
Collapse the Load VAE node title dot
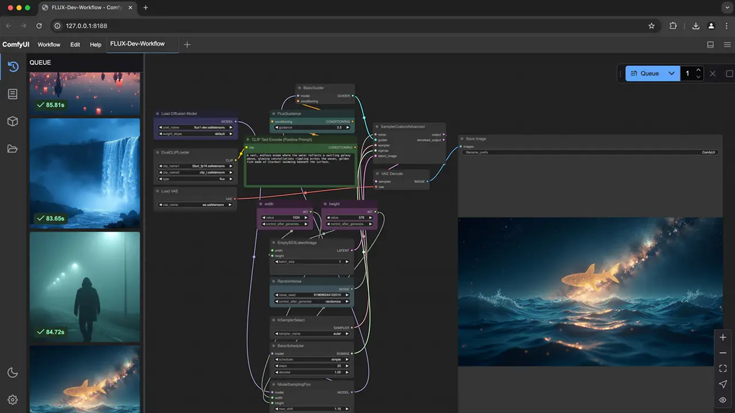[158, 191]
